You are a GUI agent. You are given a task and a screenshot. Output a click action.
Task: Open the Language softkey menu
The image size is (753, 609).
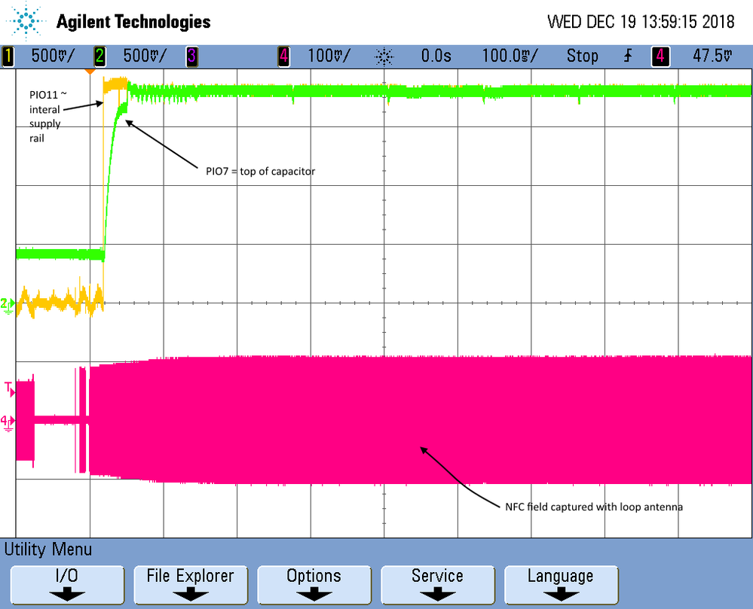tap(561, 585)
